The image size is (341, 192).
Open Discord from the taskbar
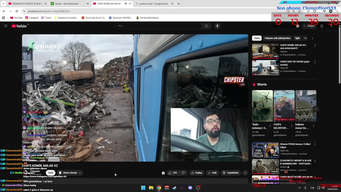[x=190, y=188]
